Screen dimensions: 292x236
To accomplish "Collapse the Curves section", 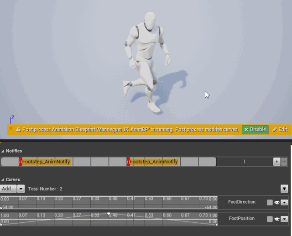I will (x=3, y=180).
